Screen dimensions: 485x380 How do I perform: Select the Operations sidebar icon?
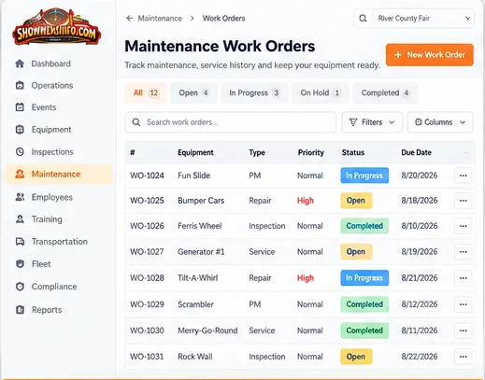tap(20, 85)
